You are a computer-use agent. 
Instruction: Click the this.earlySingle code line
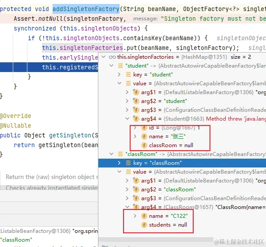70,57
